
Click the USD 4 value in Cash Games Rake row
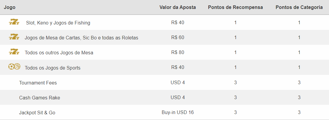[x=178, y=97]
